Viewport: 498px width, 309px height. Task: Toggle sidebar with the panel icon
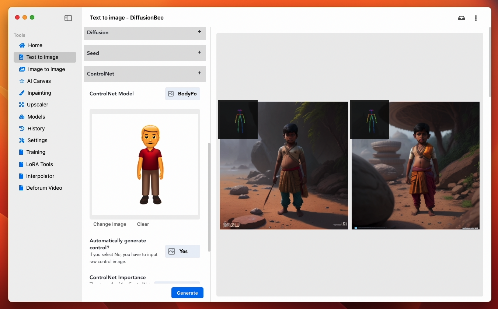68,18
